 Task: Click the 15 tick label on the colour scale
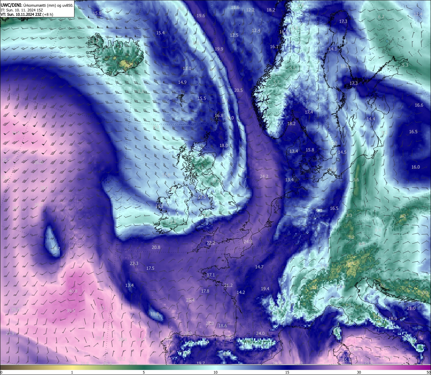tap(287, 372)
